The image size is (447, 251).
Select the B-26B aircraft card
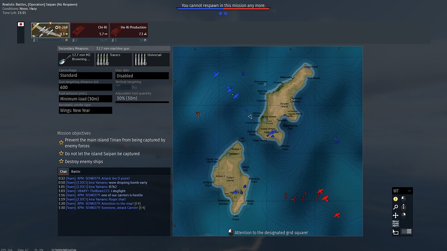[x=50, y=30]
